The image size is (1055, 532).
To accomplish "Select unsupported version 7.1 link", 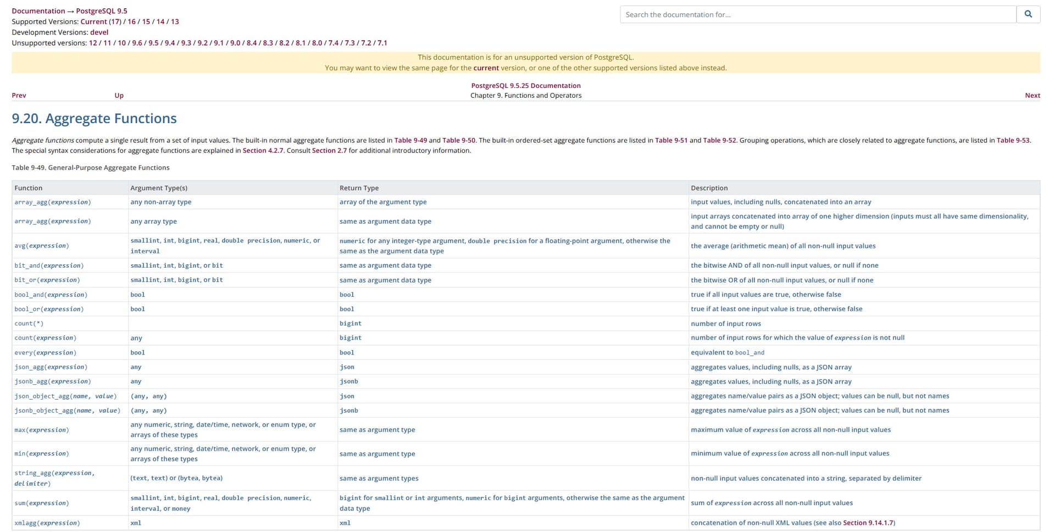I will coord(382,43).
